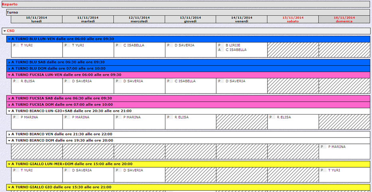Collapse A TURNO FUCSIA LUN-VEN shift

[x=9, y=75]
